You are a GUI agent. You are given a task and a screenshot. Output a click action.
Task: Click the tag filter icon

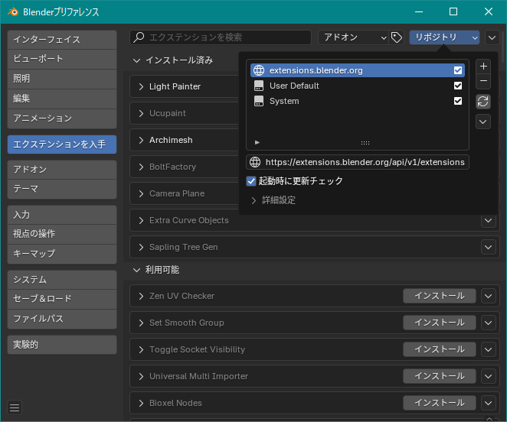pyautogui.click(x=397, y=37)
